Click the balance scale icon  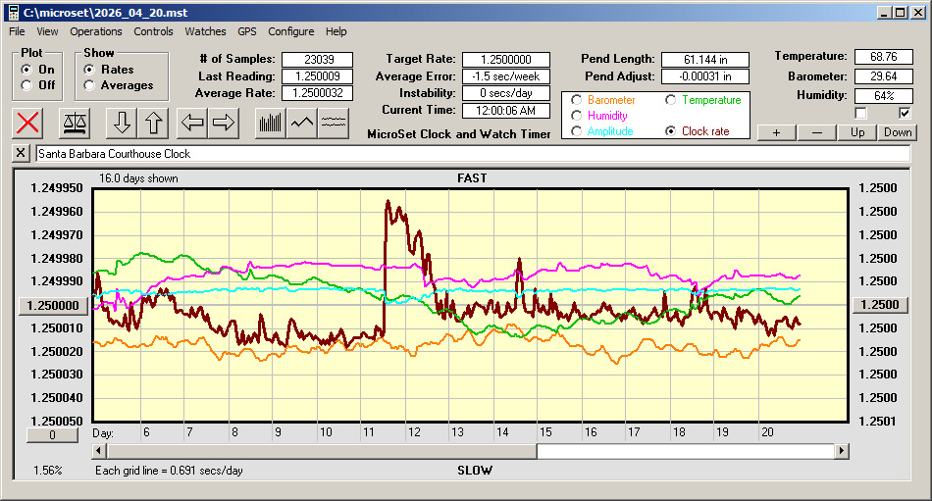[75, 123]
